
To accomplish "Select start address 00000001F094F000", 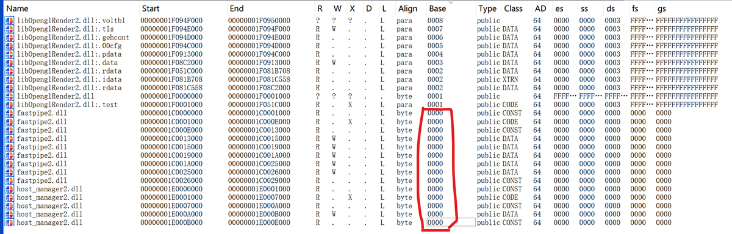I will pyautogui.click(x=171, y=21).
